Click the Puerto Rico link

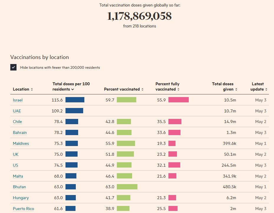[x=23, y=209]
